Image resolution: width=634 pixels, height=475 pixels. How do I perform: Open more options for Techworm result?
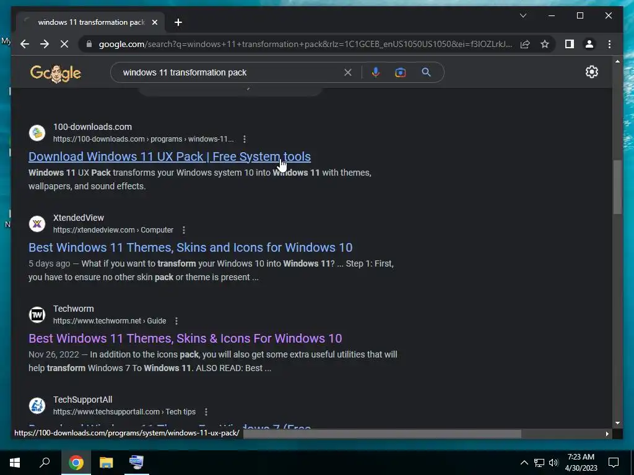[176, 321]
